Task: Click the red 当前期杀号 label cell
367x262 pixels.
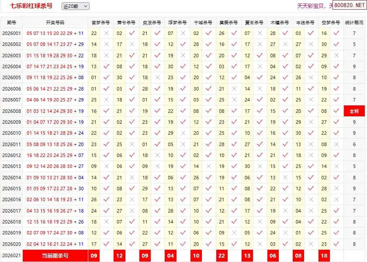Action: click(55, 255)
